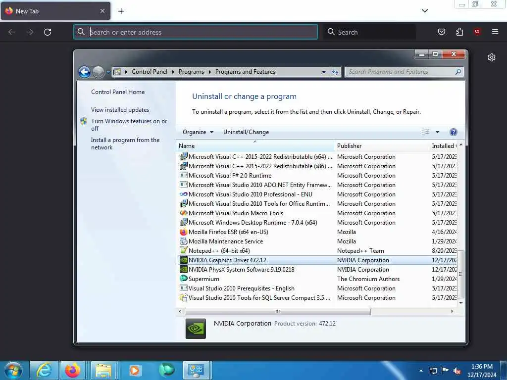Click Programs and Features breadcrumb
This screenshot has width=507, height=380.
pyautogui.click(x=245, y=72)
